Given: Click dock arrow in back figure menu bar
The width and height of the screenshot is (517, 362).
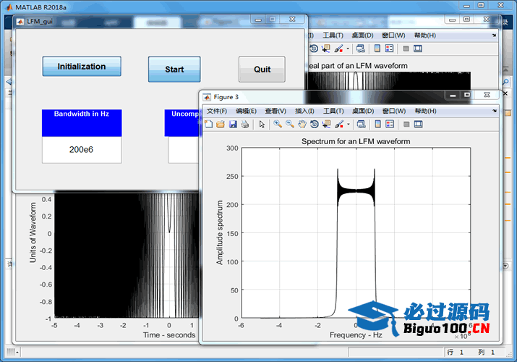Looking at the screenshot, I should 494,35.
